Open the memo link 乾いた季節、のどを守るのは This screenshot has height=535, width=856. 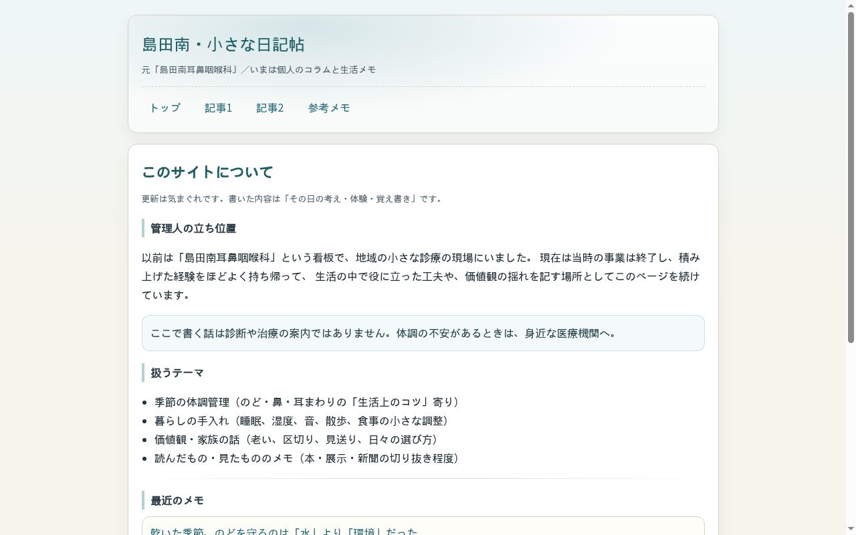(x=284, y=532)
